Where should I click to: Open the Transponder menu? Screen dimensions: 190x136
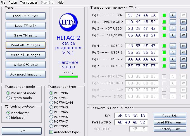point(29,3)
